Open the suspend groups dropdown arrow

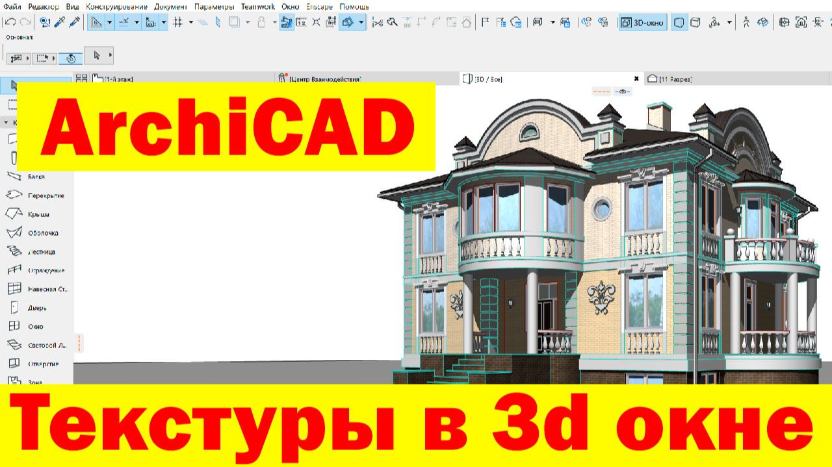(x=248, y=22)
